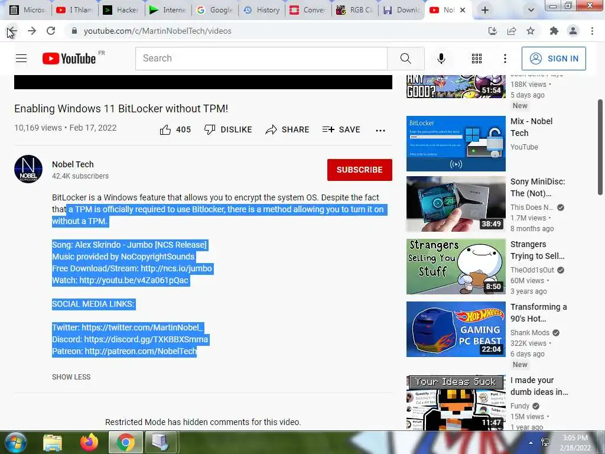The image size is (605, 454).
Task: Open YouTube settings three-dot menu
Action: pyautogui.click(x=505, y=59)
